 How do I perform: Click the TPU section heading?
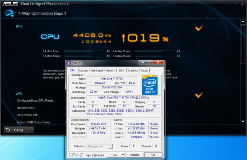(x=19, y=27)
